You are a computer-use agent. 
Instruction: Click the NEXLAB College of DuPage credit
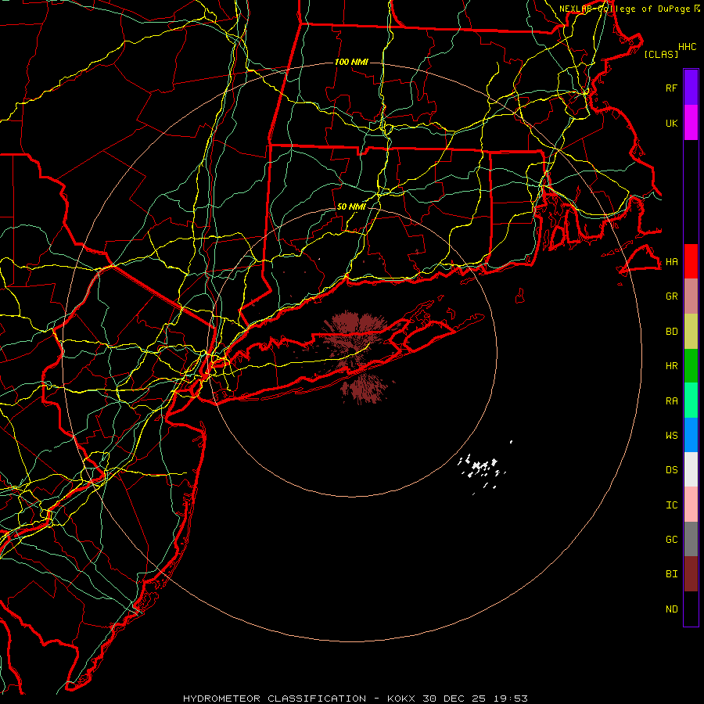pyautogui.click(x=629, y=9)
